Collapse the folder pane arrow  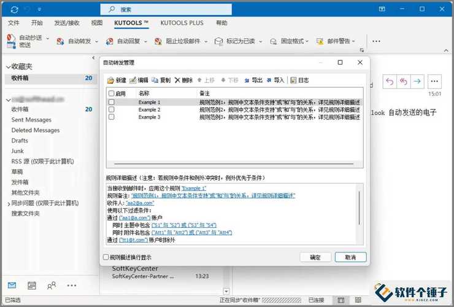point(93,58)
